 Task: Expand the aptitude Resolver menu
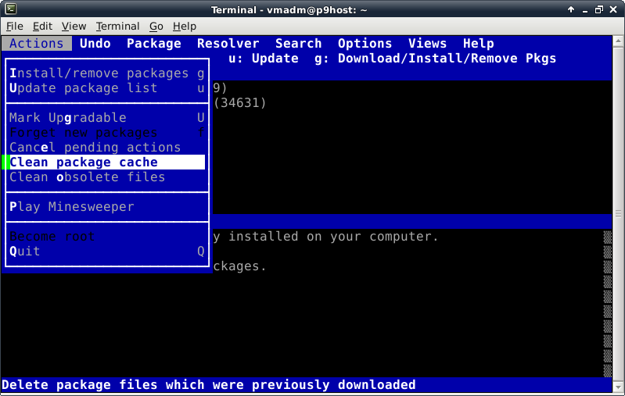[228, 44]
